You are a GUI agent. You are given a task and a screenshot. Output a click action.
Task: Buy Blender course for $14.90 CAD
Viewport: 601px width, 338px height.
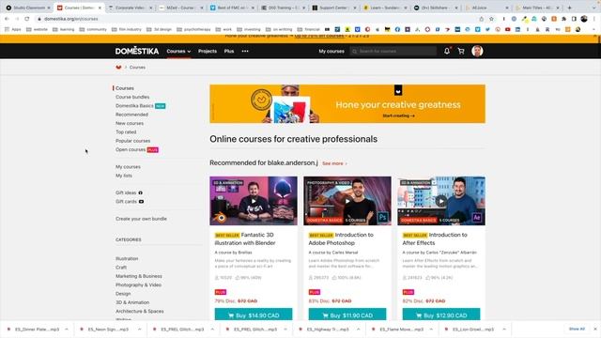click(254, 315)
